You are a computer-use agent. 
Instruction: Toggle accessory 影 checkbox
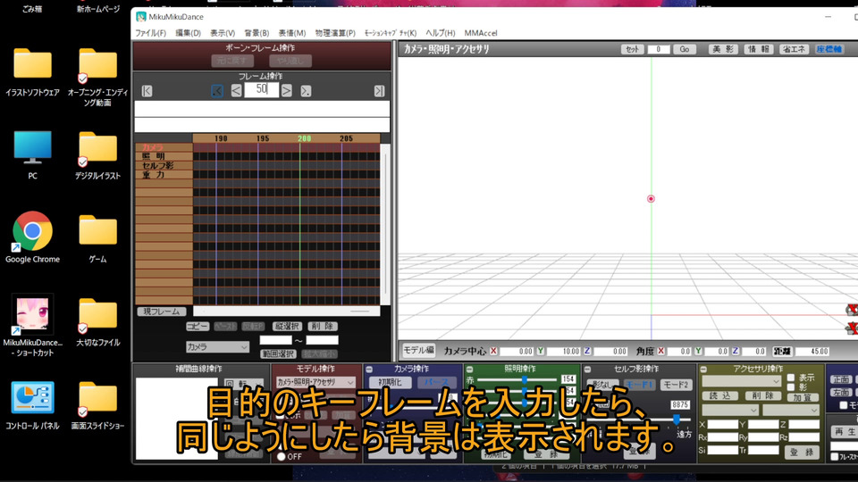(791, 386)
